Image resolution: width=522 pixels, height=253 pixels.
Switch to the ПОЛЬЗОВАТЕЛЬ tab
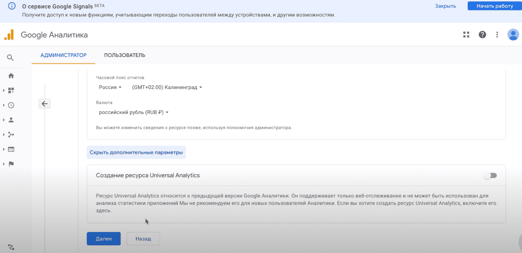(x=125, y=55)
